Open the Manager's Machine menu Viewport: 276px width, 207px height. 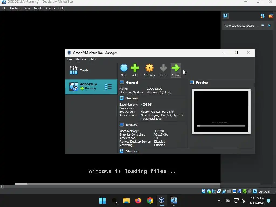[x=81, y=59]
